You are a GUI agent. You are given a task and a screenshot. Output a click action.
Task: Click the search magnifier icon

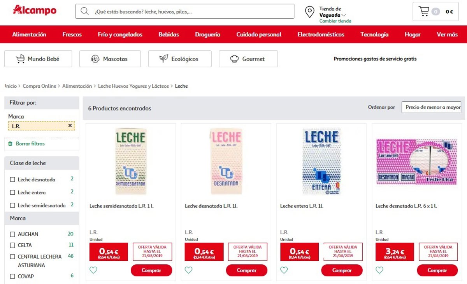pyautogui.click(x=84, y=11)
